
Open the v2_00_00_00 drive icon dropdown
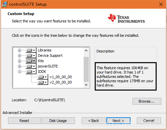click(43, 82)
